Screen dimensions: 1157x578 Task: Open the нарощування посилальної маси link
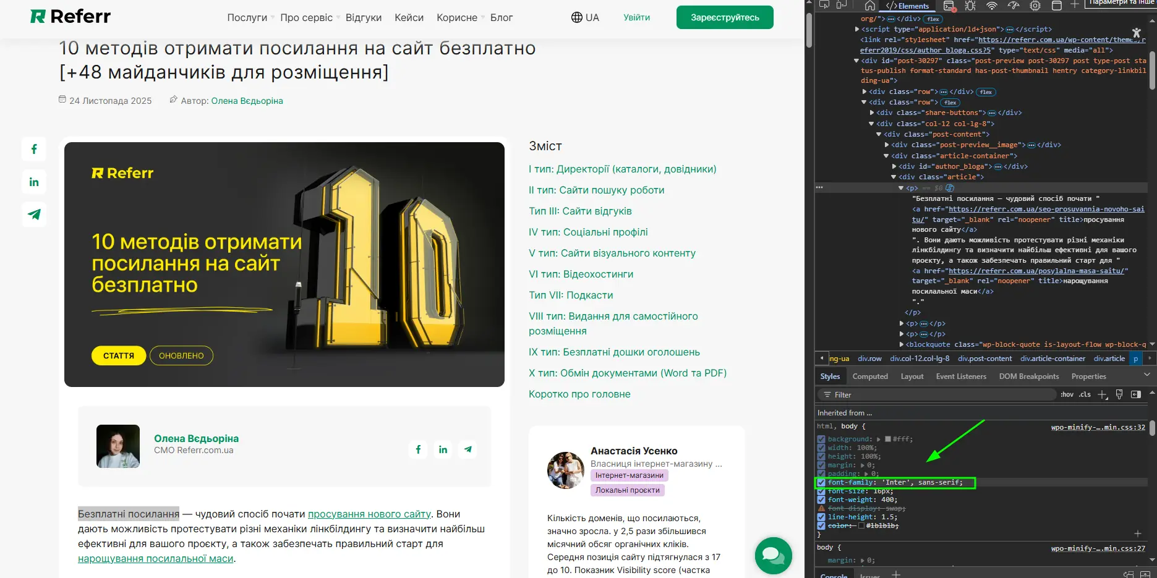(x=155, y=558)
